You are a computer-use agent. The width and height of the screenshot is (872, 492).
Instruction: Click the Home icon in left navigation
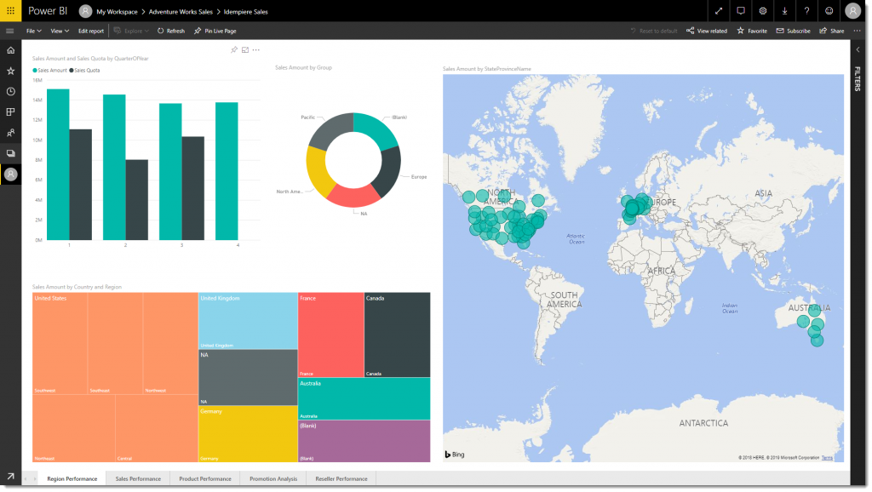(10, 50)
